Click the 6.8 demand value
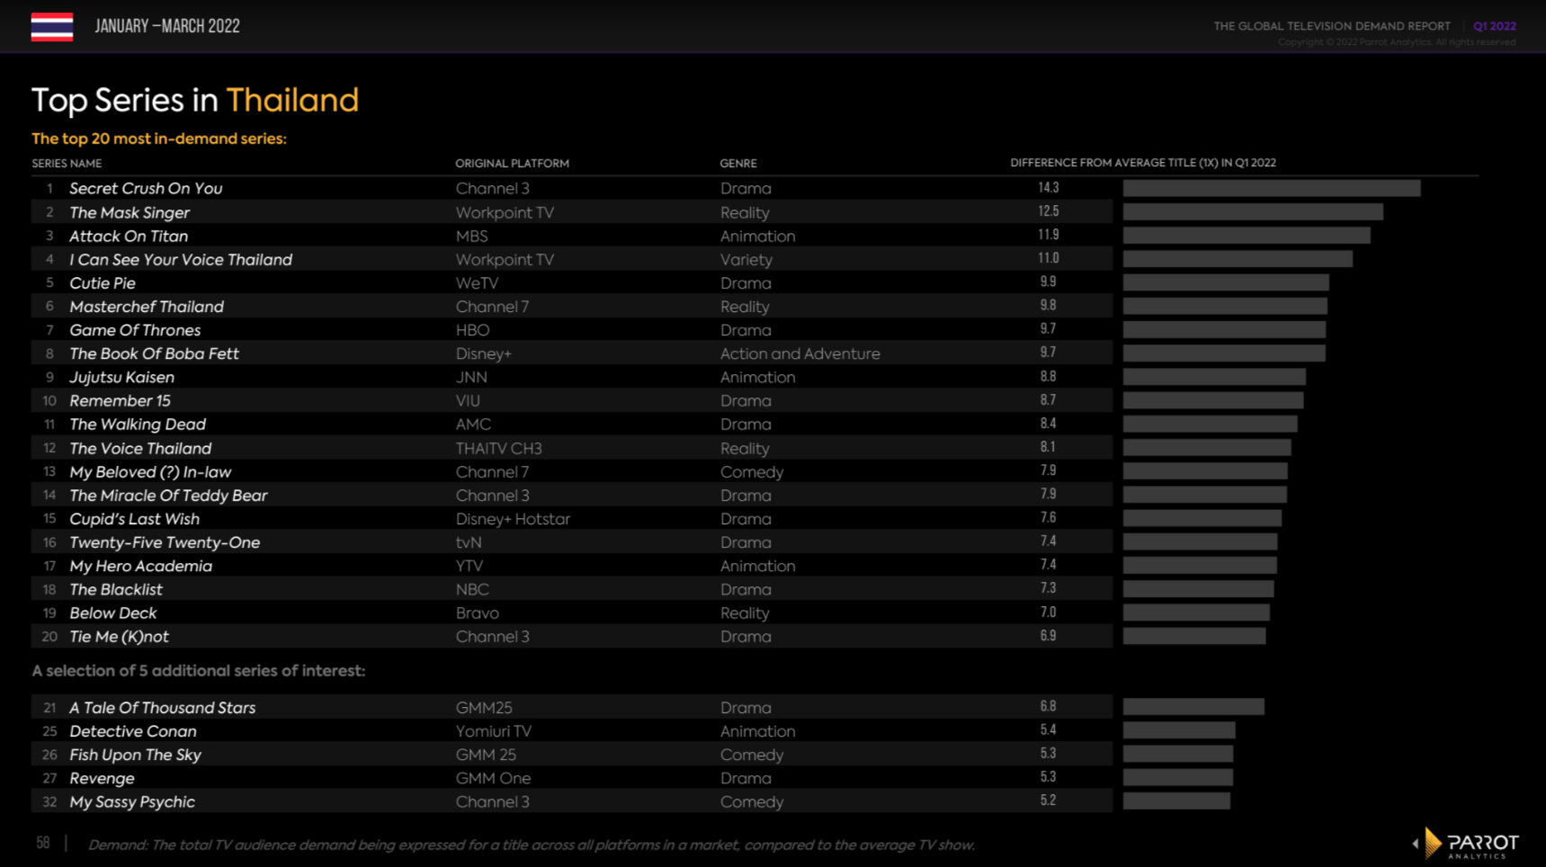The height and width of the screenshot is (867, 1546). click(x=1048, y=707)
